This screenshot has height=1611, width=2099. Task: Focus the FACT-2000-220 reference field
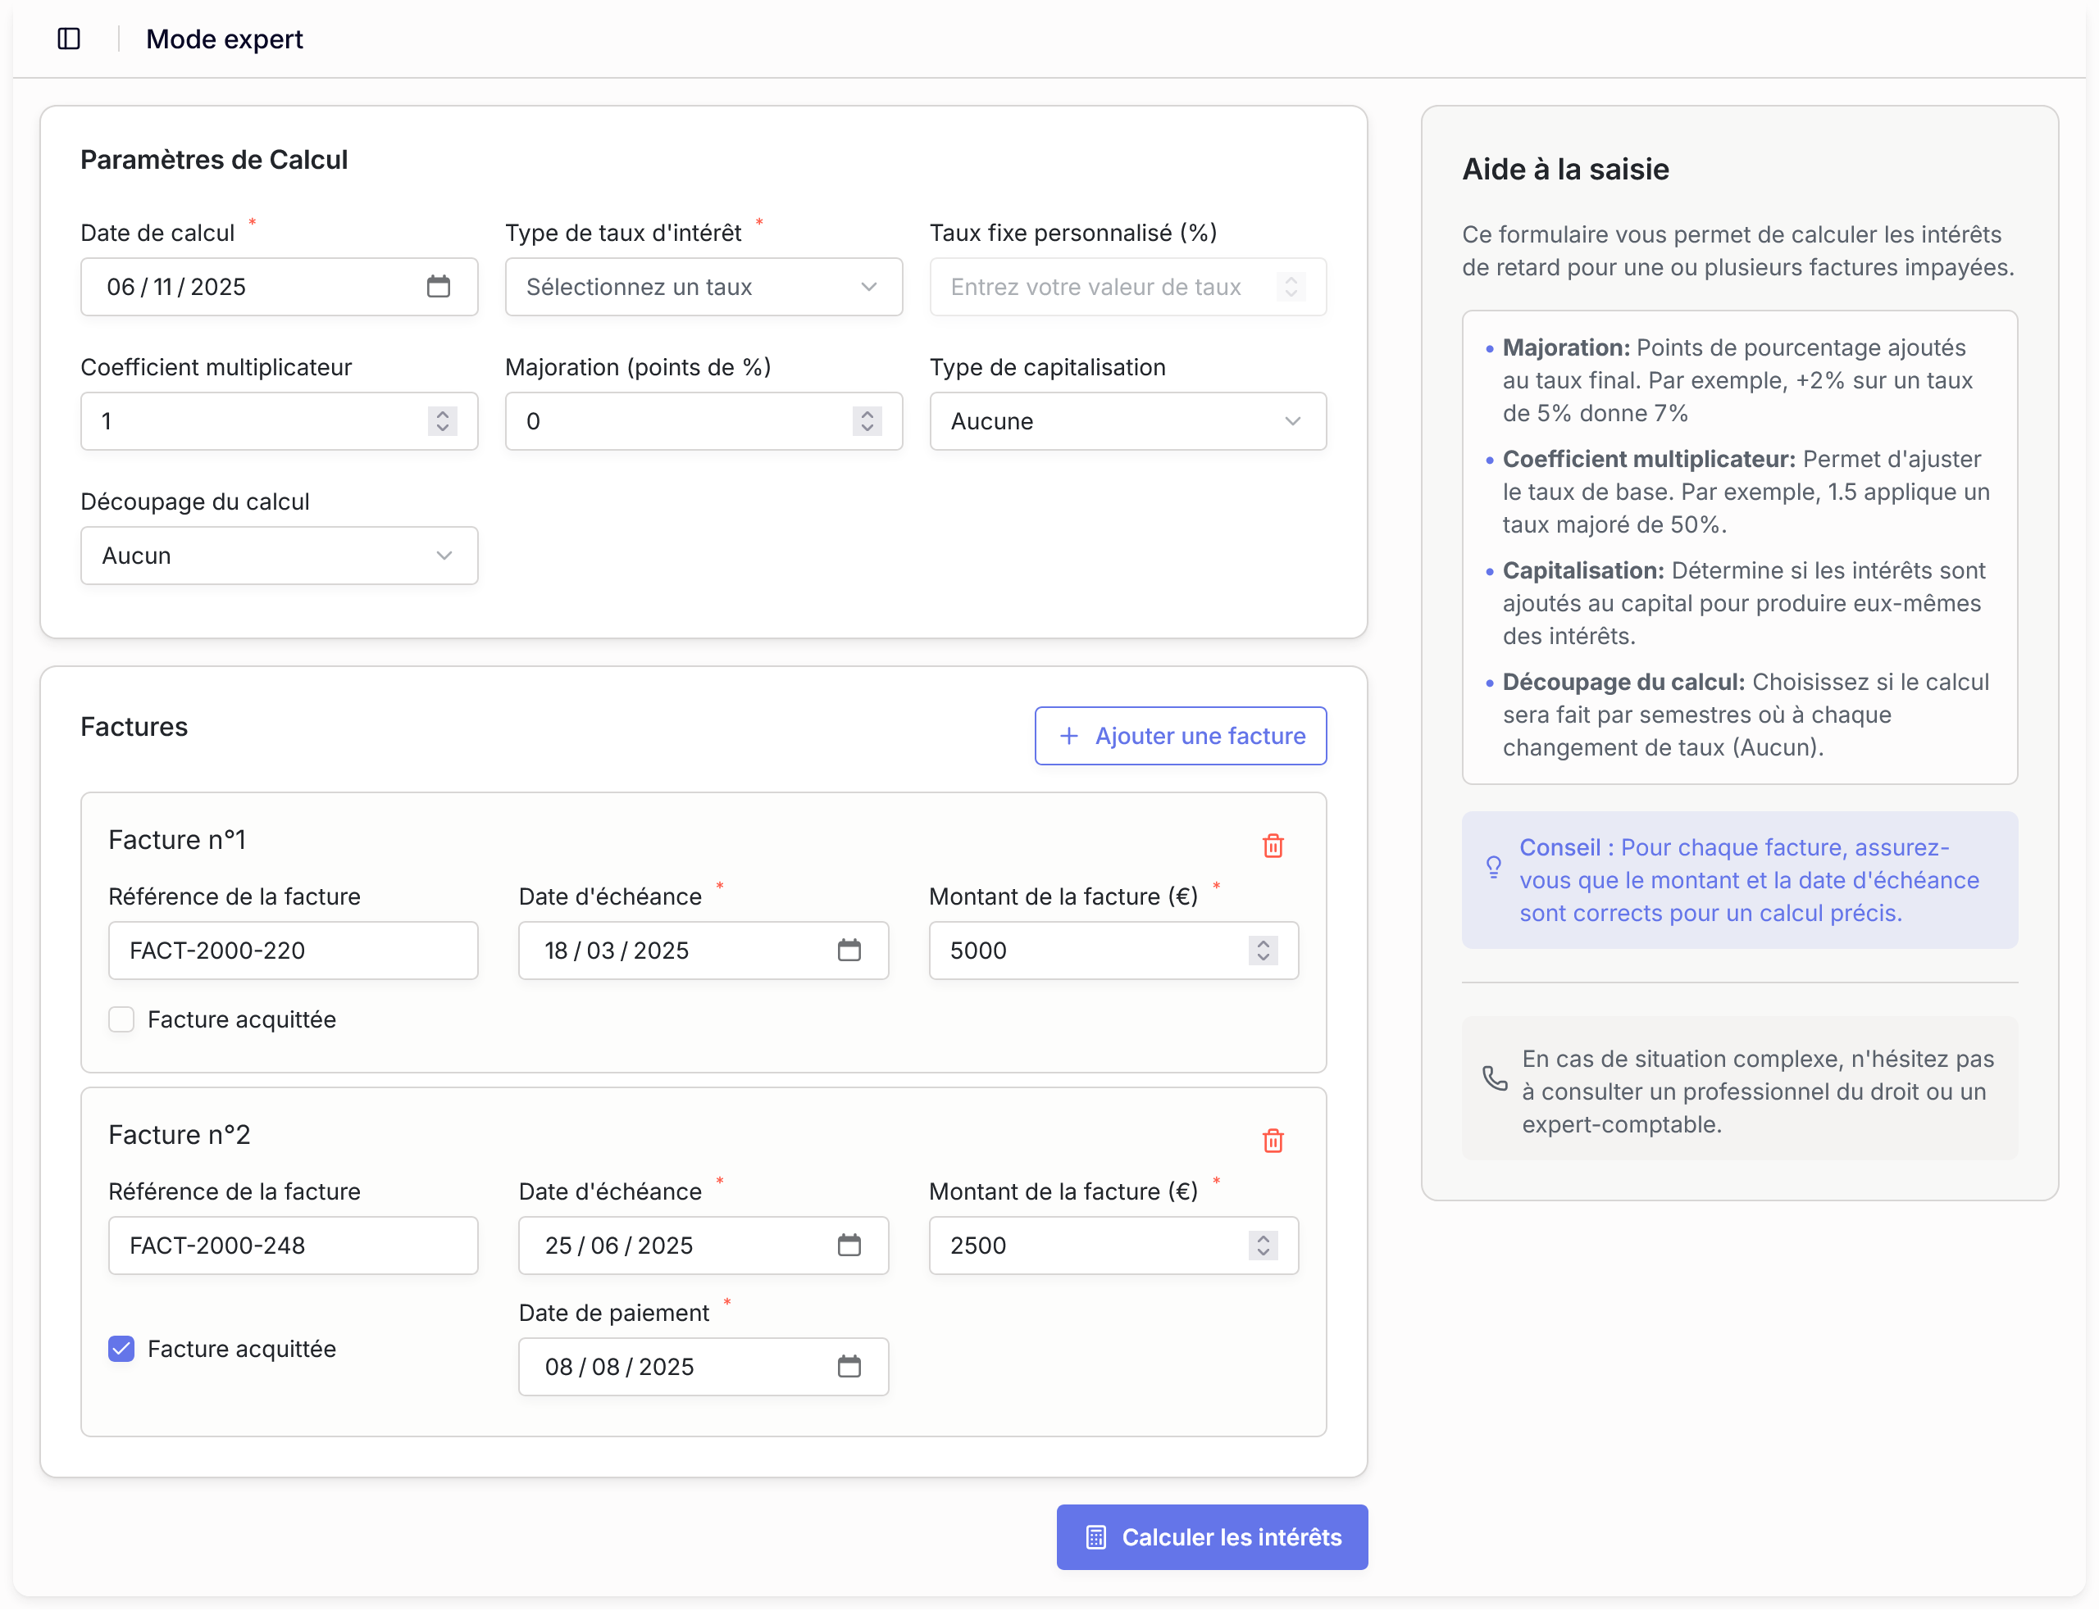(293, 951)
